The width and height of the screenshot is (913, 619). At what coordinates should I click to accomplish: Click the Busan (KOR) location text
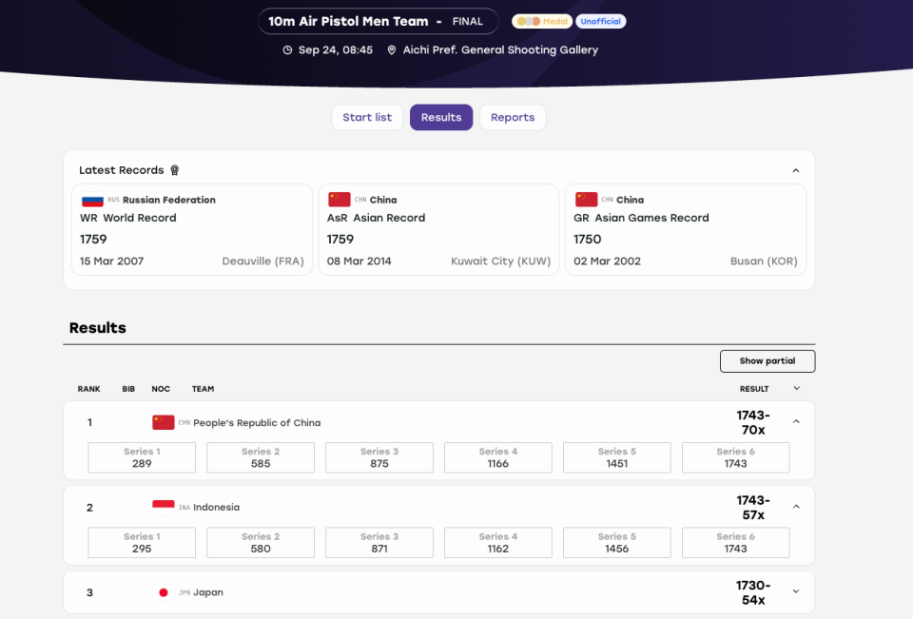(x=764, y=261)
